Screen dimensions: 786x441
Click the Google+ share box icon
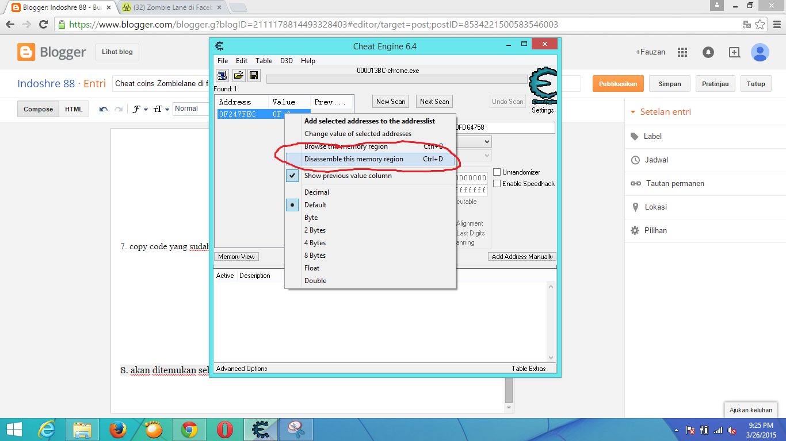point(734,52)
